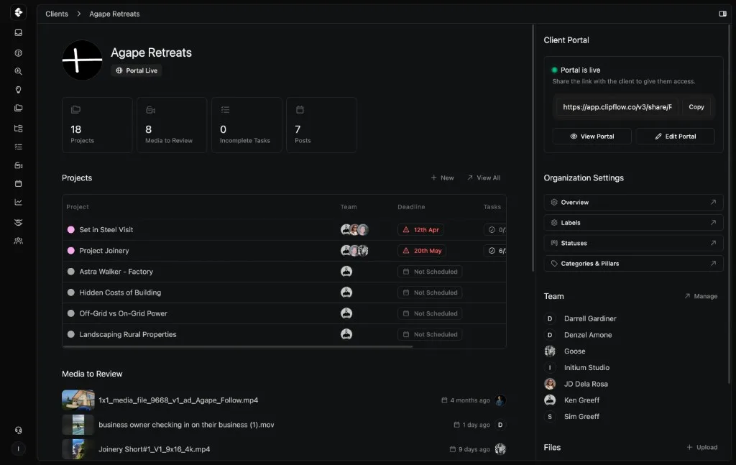
Task: Click the warning icon beside 20th May deadline
Action: (x=406, y=251)
